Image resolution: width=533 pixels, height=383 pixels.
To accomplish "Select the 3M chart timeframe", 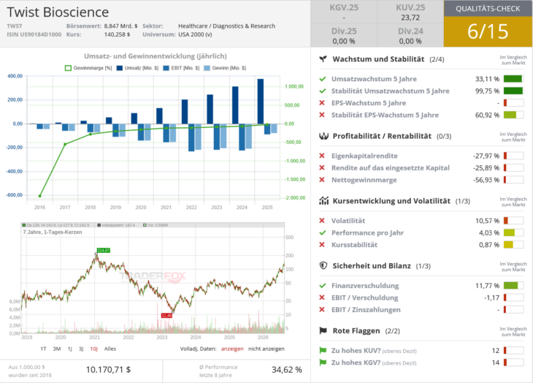I will click(x=57, y=349).
